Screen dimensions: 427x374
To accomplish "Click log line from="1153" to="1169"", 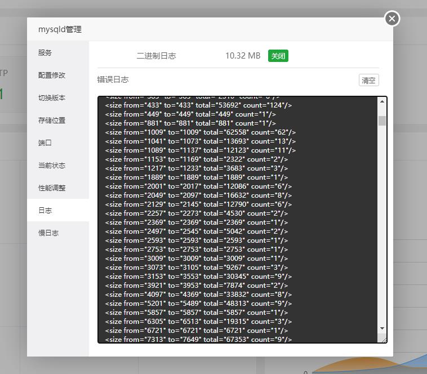I will pyautogui.click(x=197, y=159).
